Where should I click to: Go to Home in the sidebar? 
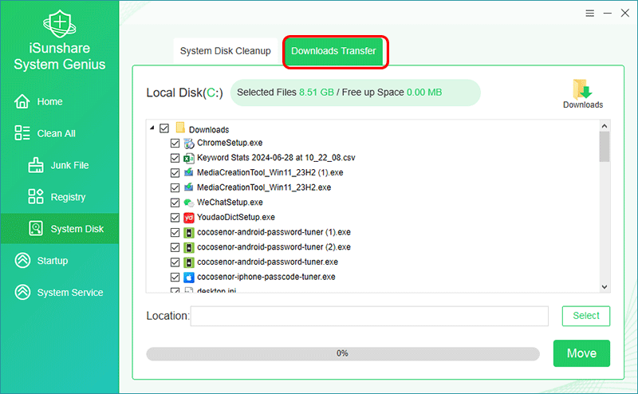pyautogui.click(x=59, y=101)
